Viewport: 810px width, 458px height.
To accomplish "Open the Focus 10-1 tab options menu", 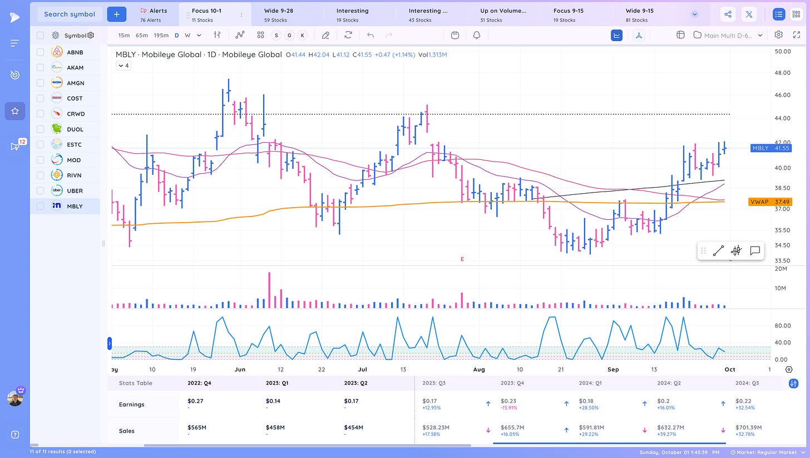I will click(241, 15).
